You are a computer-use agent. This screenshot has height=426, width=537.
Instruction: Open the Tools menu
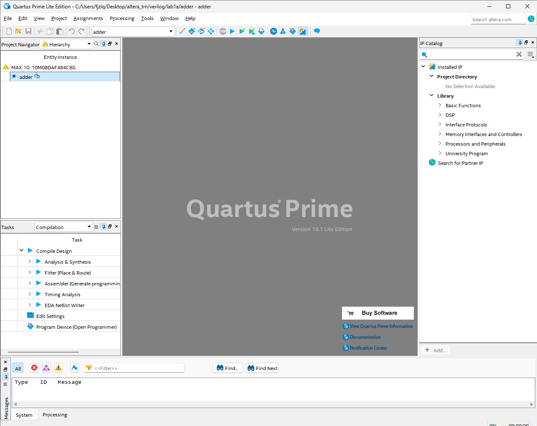coord(147,18)
